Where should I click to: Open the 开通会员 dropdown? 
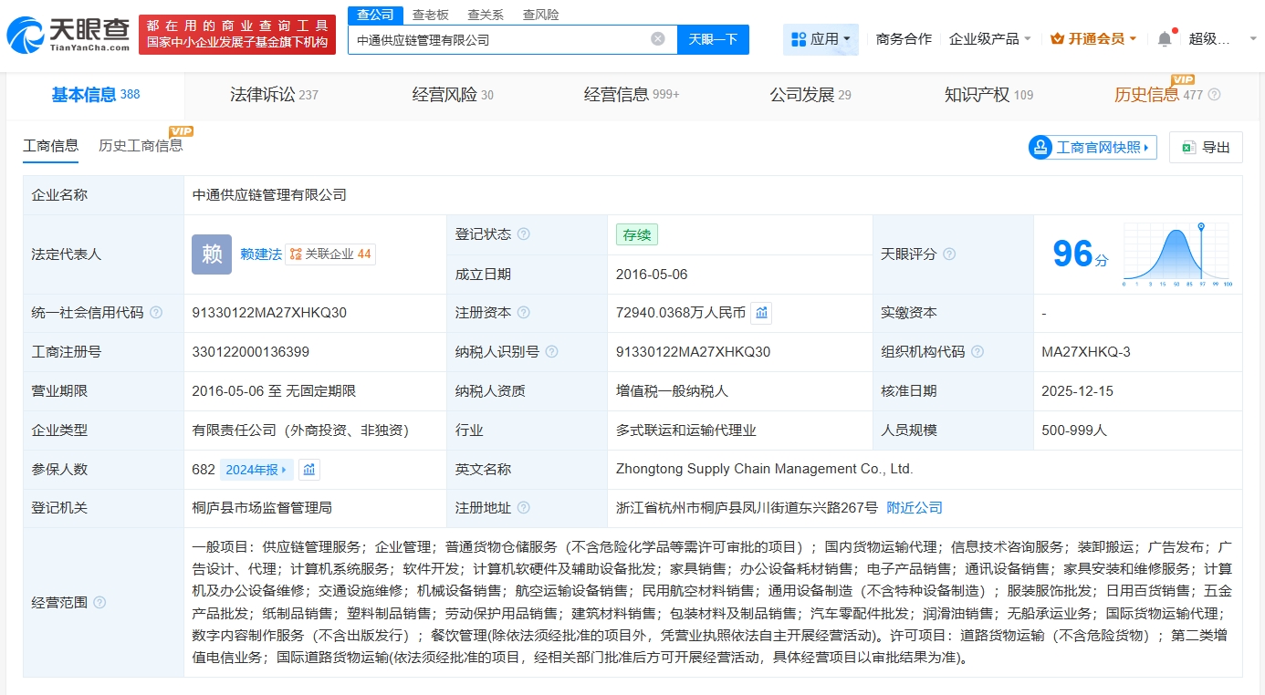[1093, 39]
